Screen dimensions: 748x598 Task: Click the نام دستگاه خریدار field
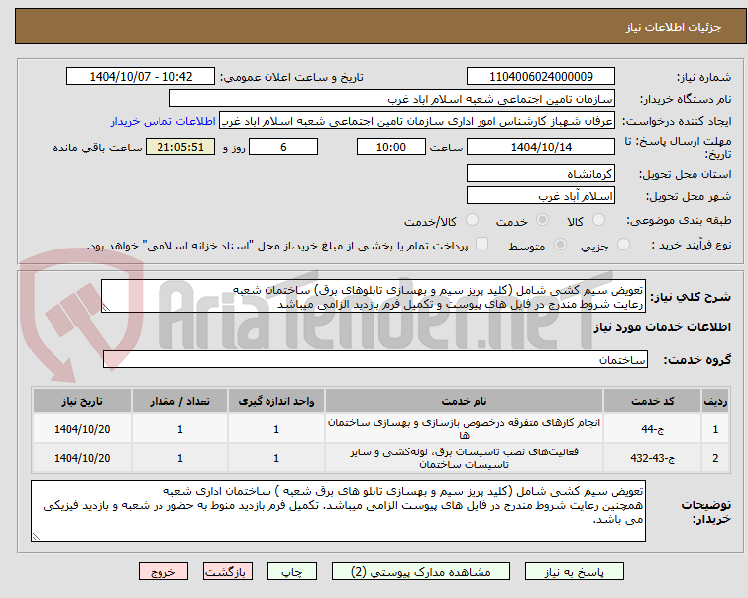[x=392, y=99]
